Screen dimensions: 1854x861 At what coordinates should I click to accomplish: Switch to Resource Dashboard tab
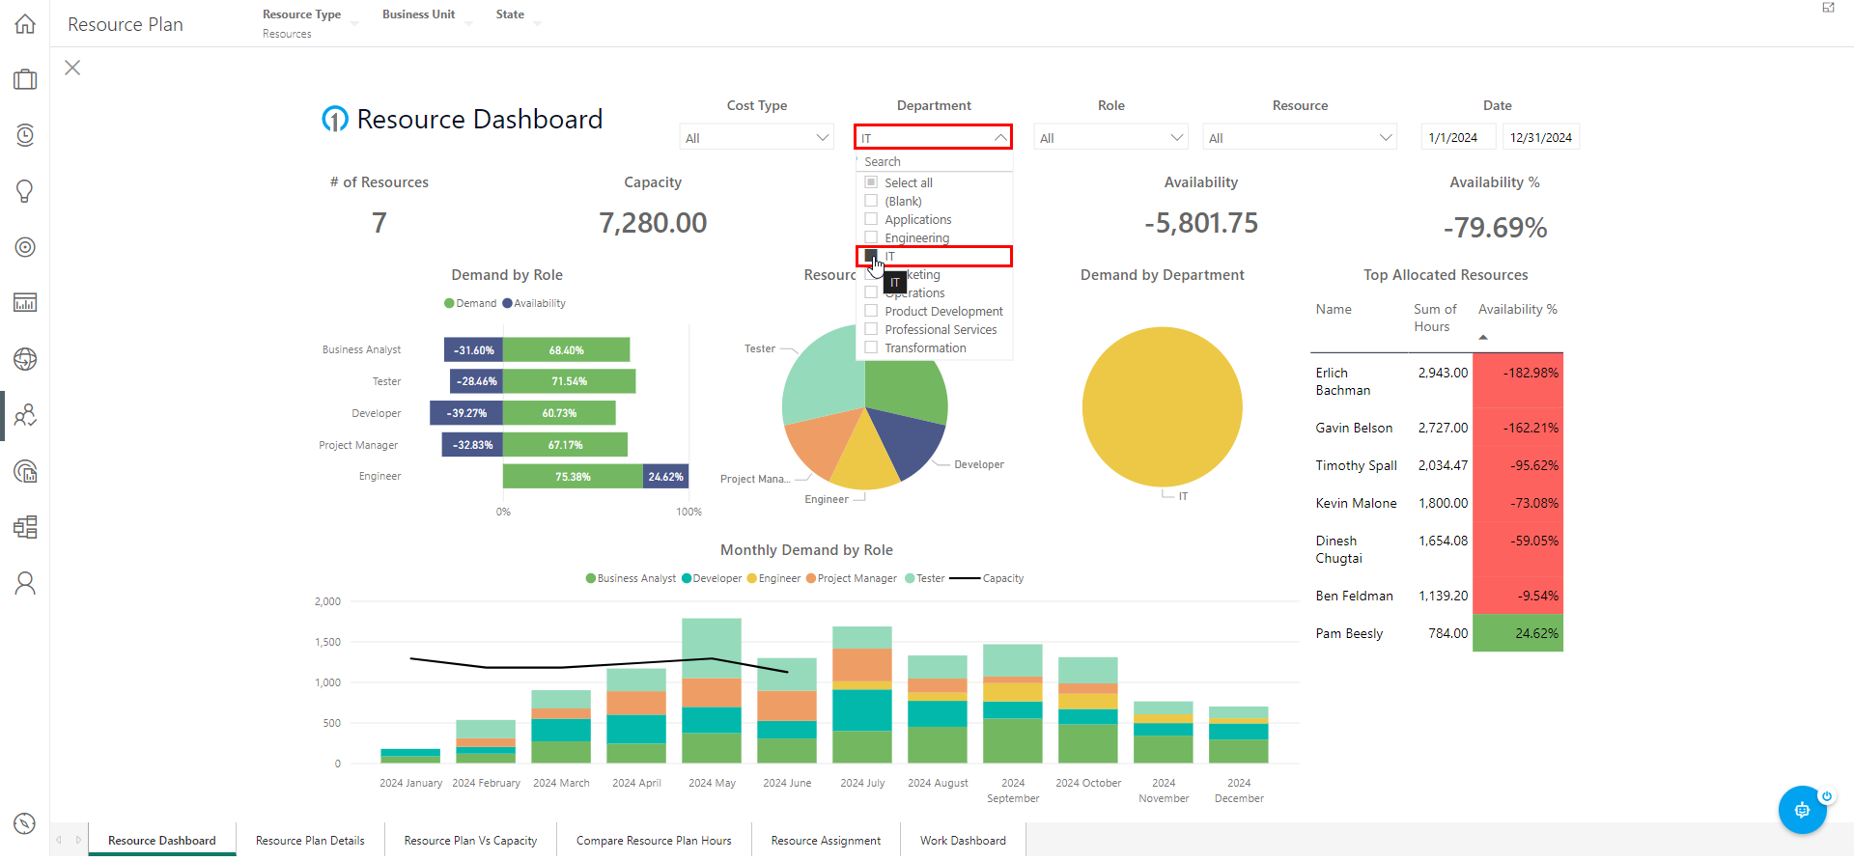(162, 841)
